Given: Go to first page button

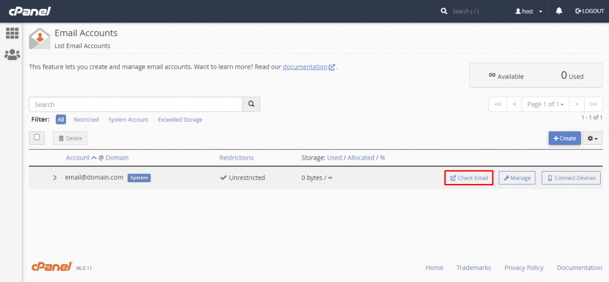Looking at the screenshot, I should 498,104.
